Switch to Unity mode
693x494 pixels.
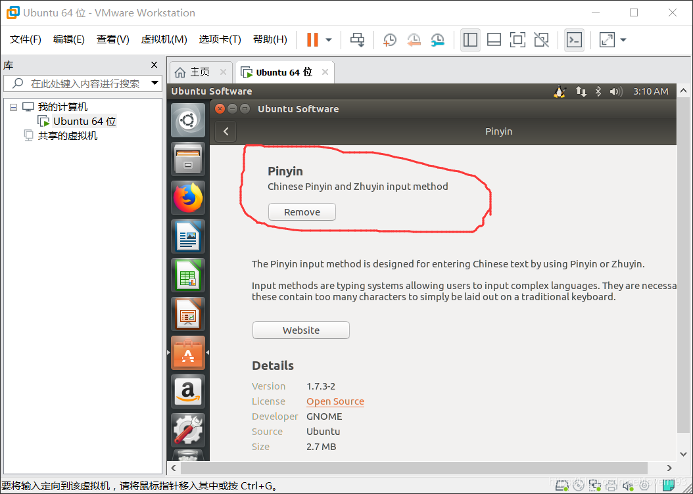point(541,39)
